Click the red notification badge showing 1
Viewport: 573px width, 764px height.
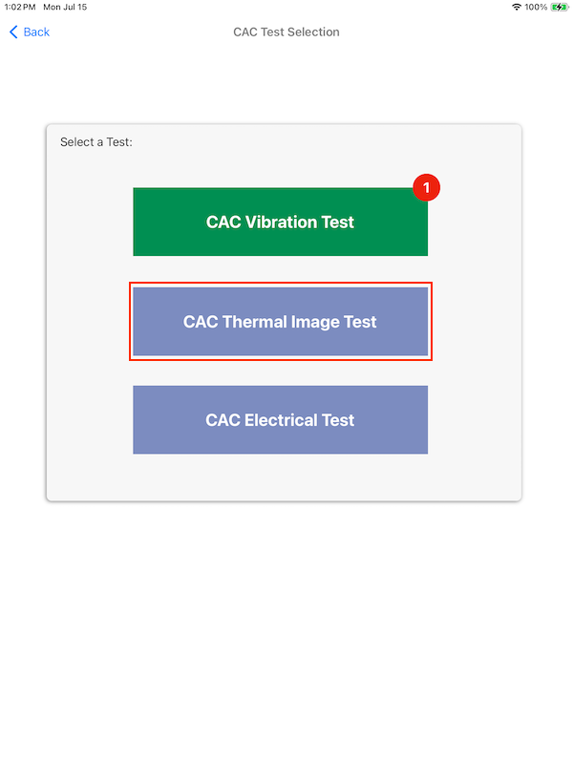tap(426, 187)
